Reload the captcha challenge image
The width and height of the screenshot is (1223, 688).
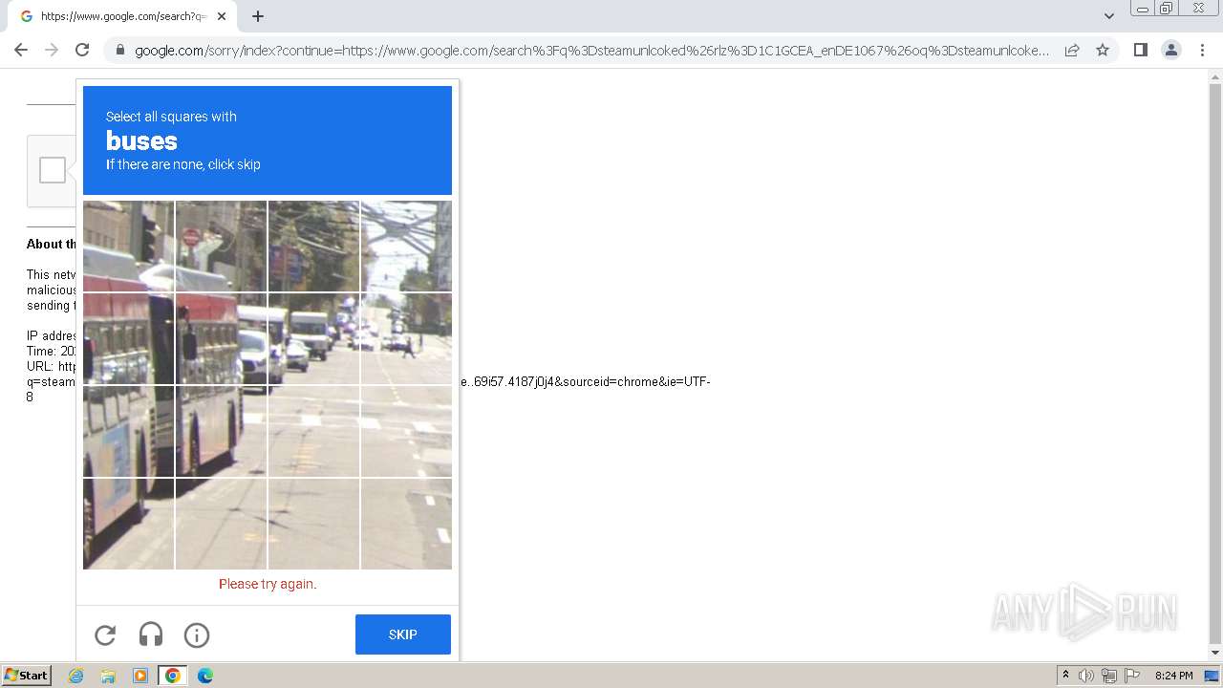point(105,634)
